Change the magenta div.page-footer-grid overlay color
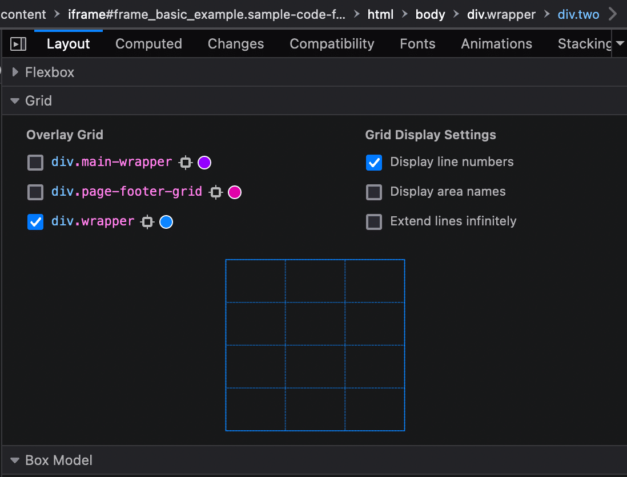This screenshot has height=477, width=627. pos(235,192)
